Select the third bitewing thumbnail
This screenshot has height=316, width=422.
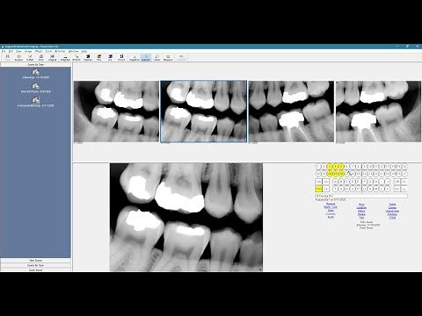click(291, 111)
